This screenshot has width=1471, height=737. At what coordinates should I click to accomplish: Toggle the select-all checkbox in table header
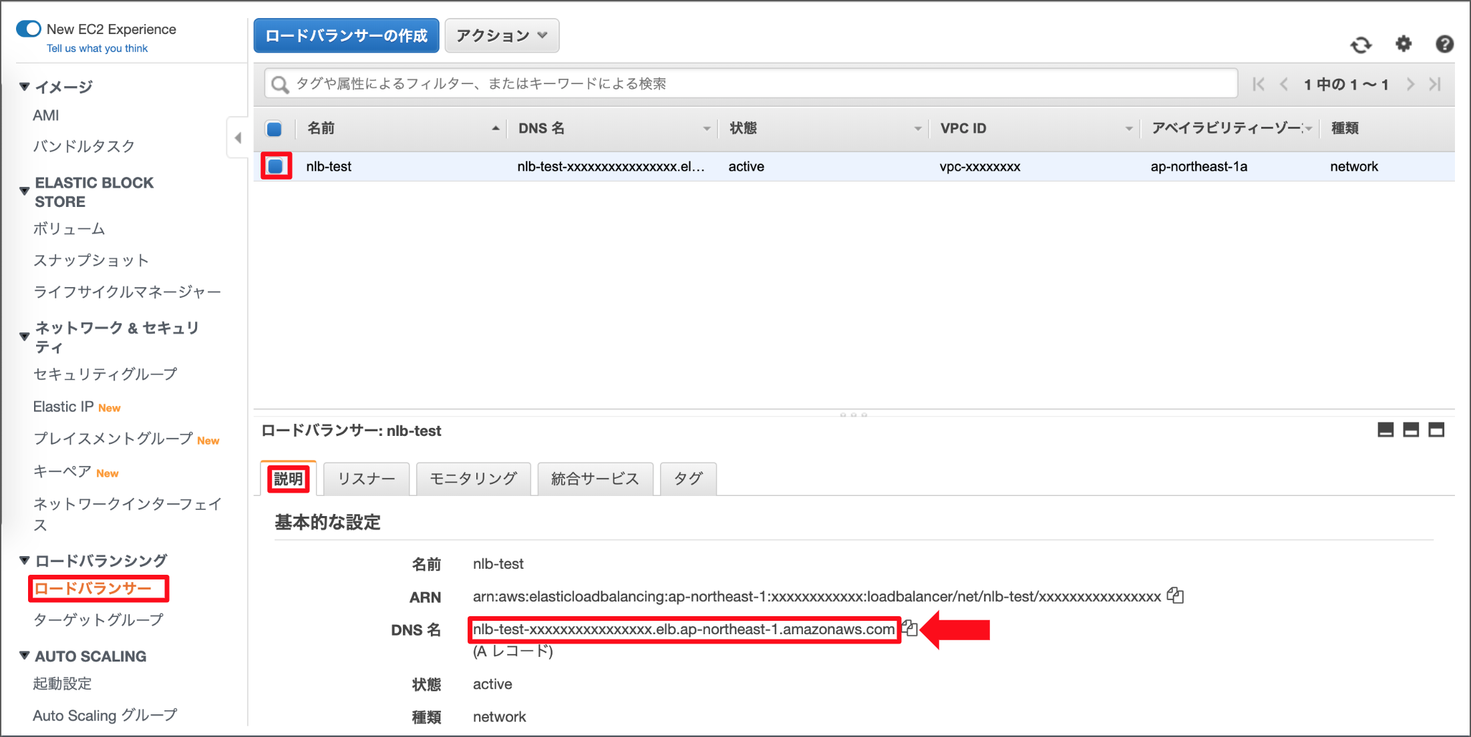pyautogui.click(x=274, y=129)
